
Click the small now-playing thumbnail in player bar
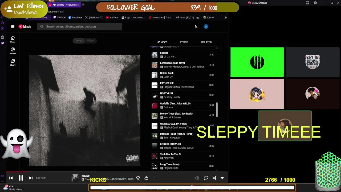(x=75, y=178)
